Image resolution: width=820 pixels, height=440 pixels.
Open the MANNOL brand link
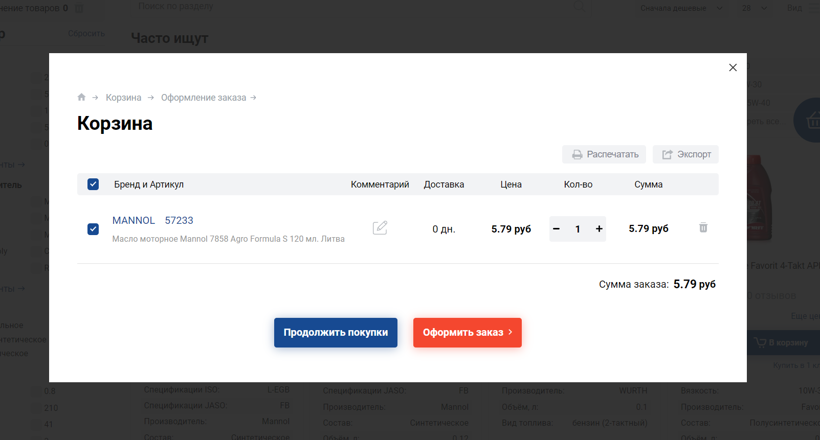click(x=134, y=220)
